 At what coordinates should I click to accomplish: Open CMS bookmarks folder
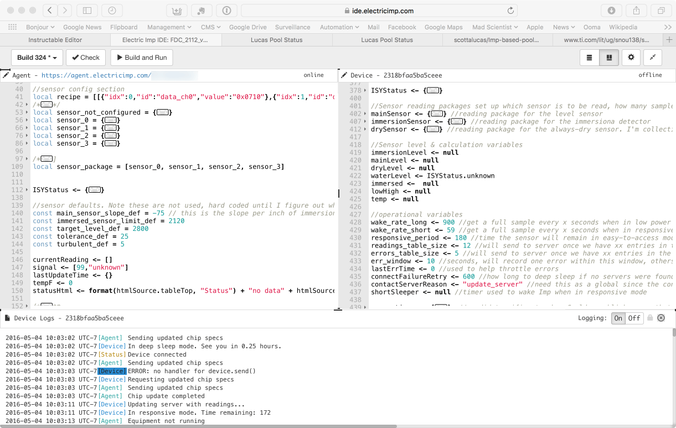210,27
